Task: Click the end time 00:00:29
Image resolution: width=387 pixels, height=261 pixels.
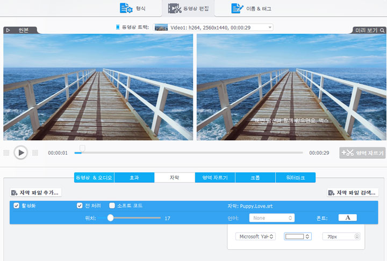Action: tap(319, 153)
